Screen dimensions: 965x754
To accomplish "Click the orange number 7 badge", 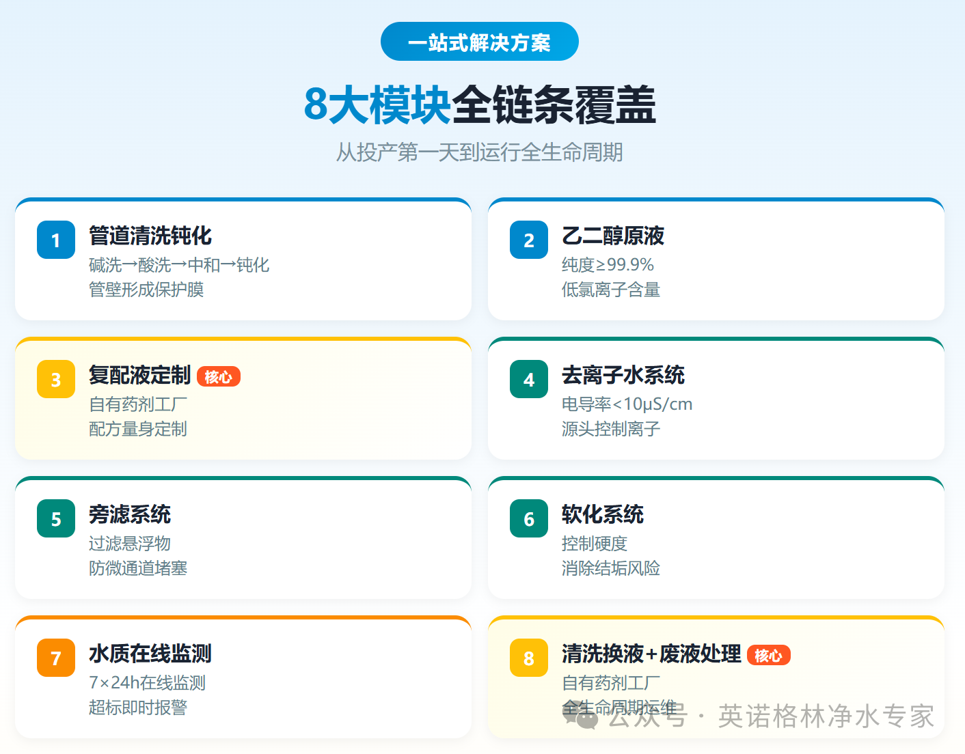I will (56, 658).
